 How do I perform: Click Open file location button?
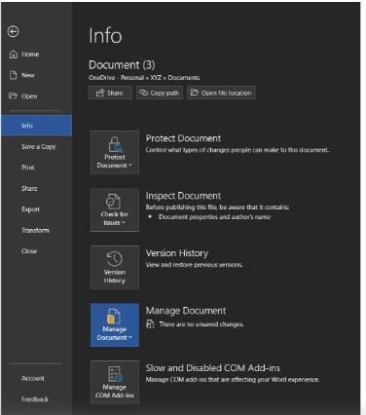coord(221,94)
